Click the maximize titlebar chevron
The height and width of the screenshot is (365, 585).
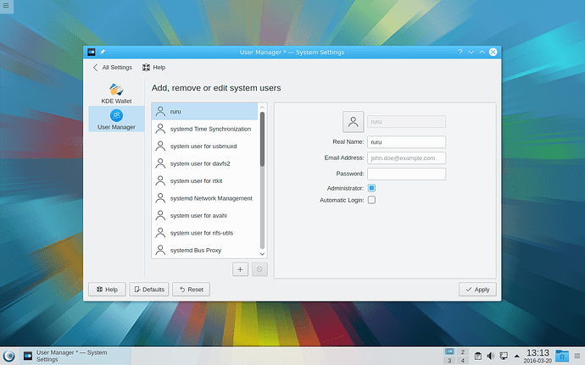[482, 53]
